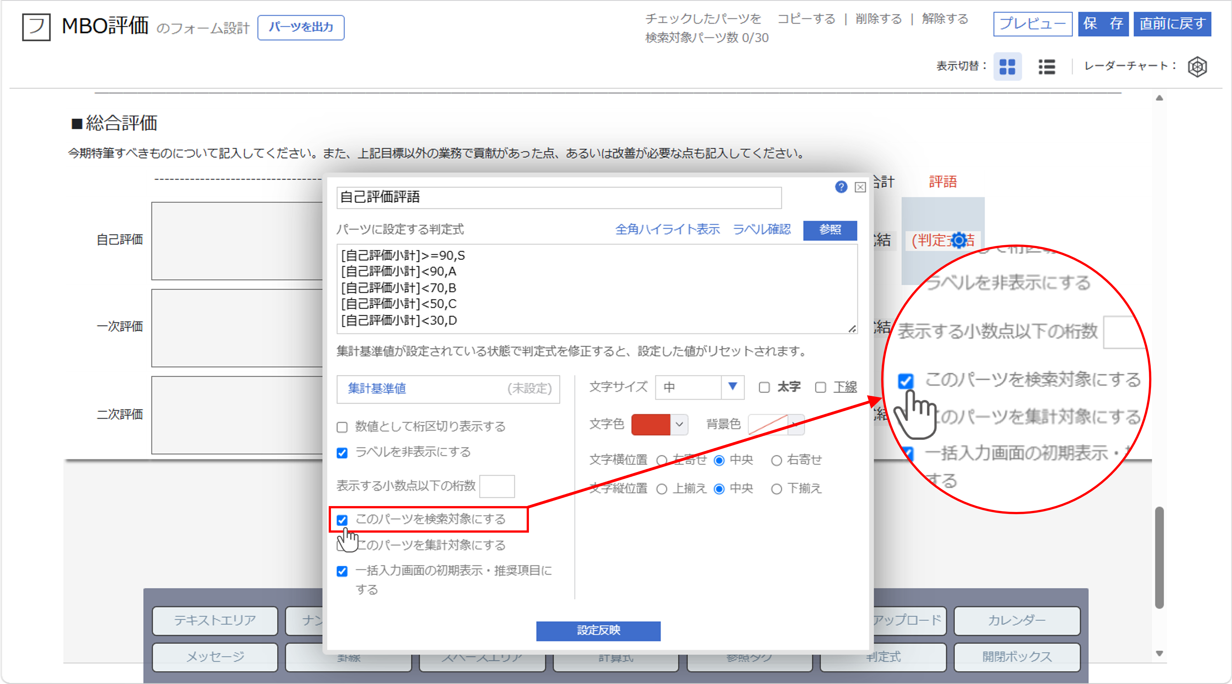Click the scroll up arrow
1232x684 pixels.
[x=1159, y=98]
